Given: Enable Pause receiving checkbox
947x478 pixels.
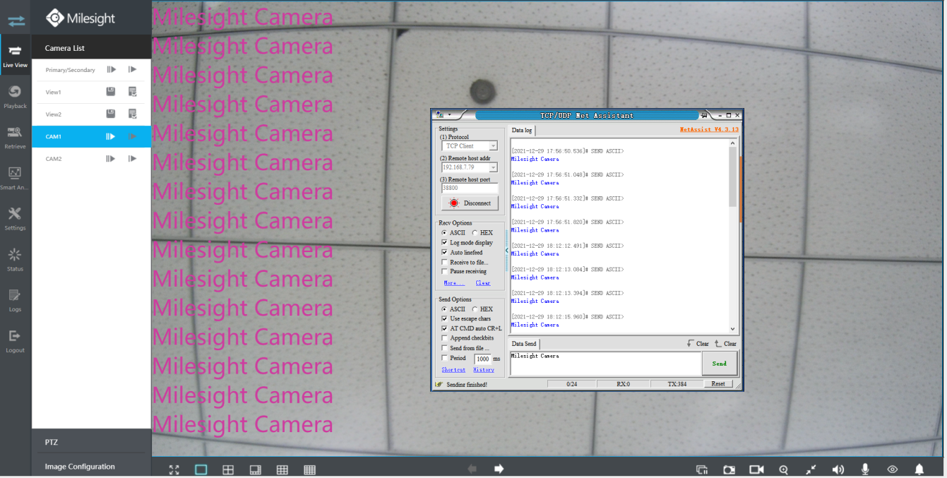Looking at the screenshot, I should [x=444, y=271].
